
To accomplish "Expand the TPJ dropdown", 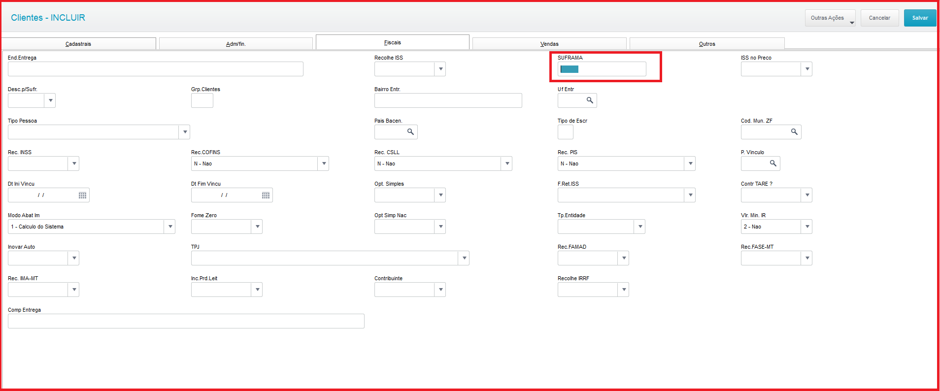I will pyautogui.click(x=464, y=258).
